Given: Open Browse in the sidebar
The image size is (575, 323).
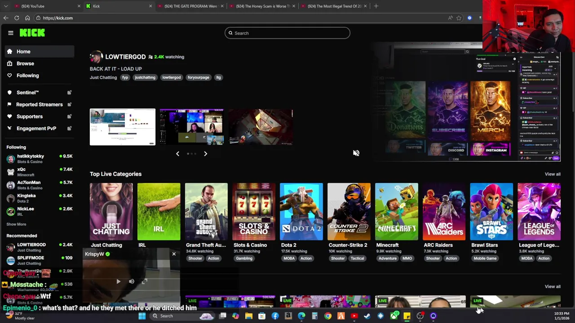Looking at the screenshot, I should pos(40,64).
